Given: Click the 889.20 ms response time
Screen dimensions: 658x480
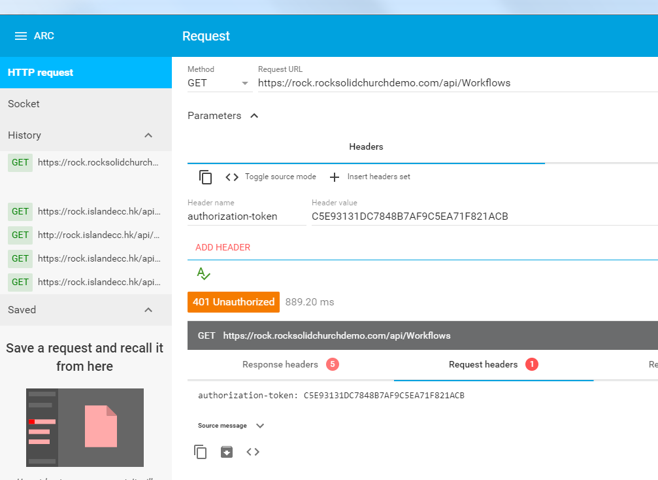Looking at the screenshot, I should (310, 302).
